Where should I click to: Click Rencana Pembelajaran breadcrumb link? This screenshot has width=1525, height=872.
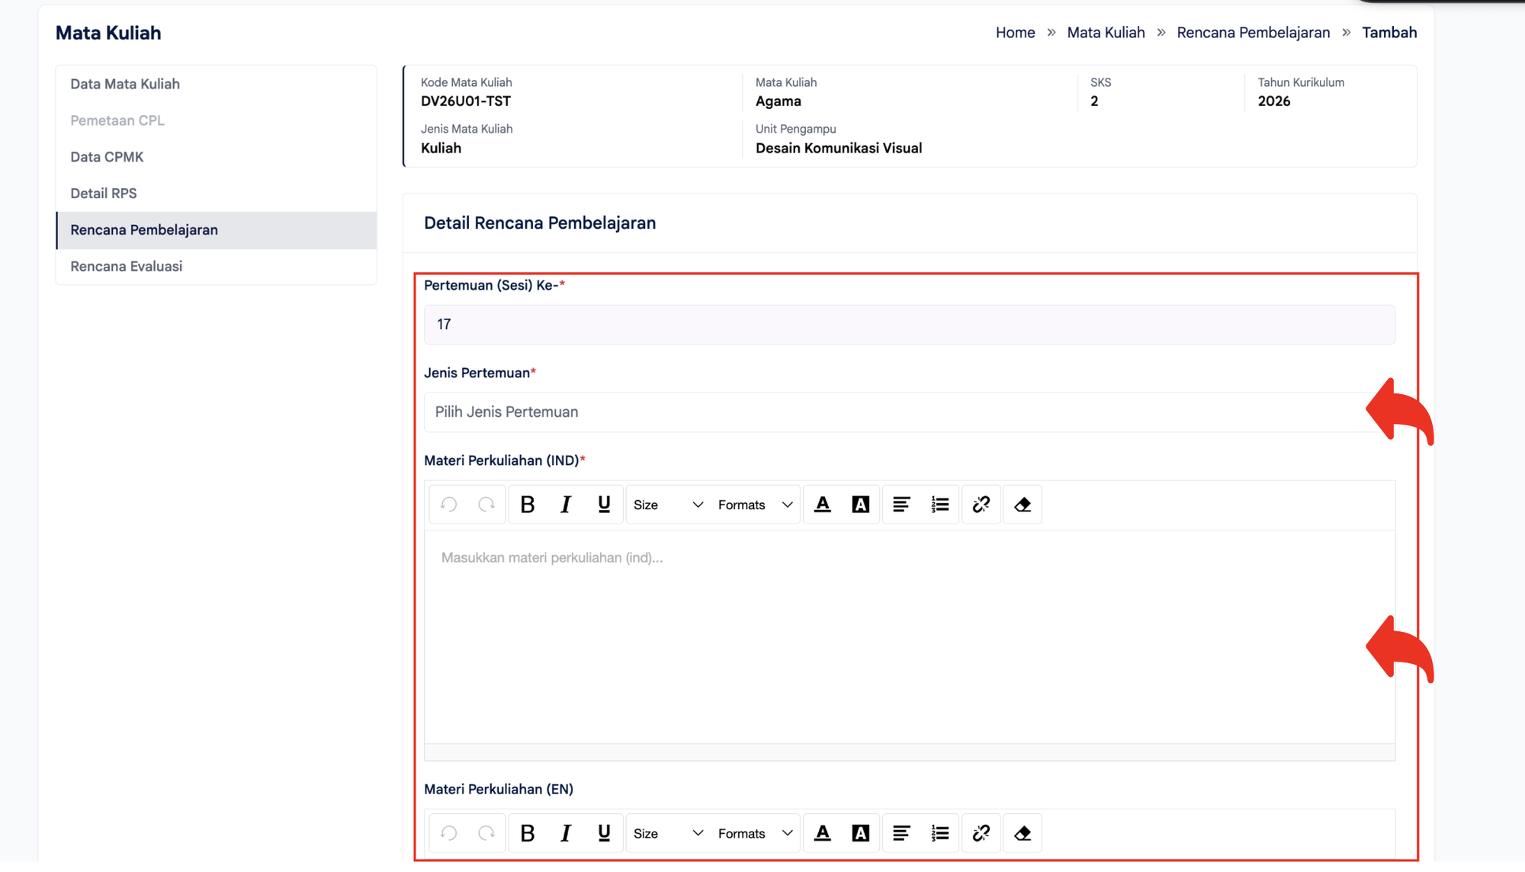[1253, 33]
